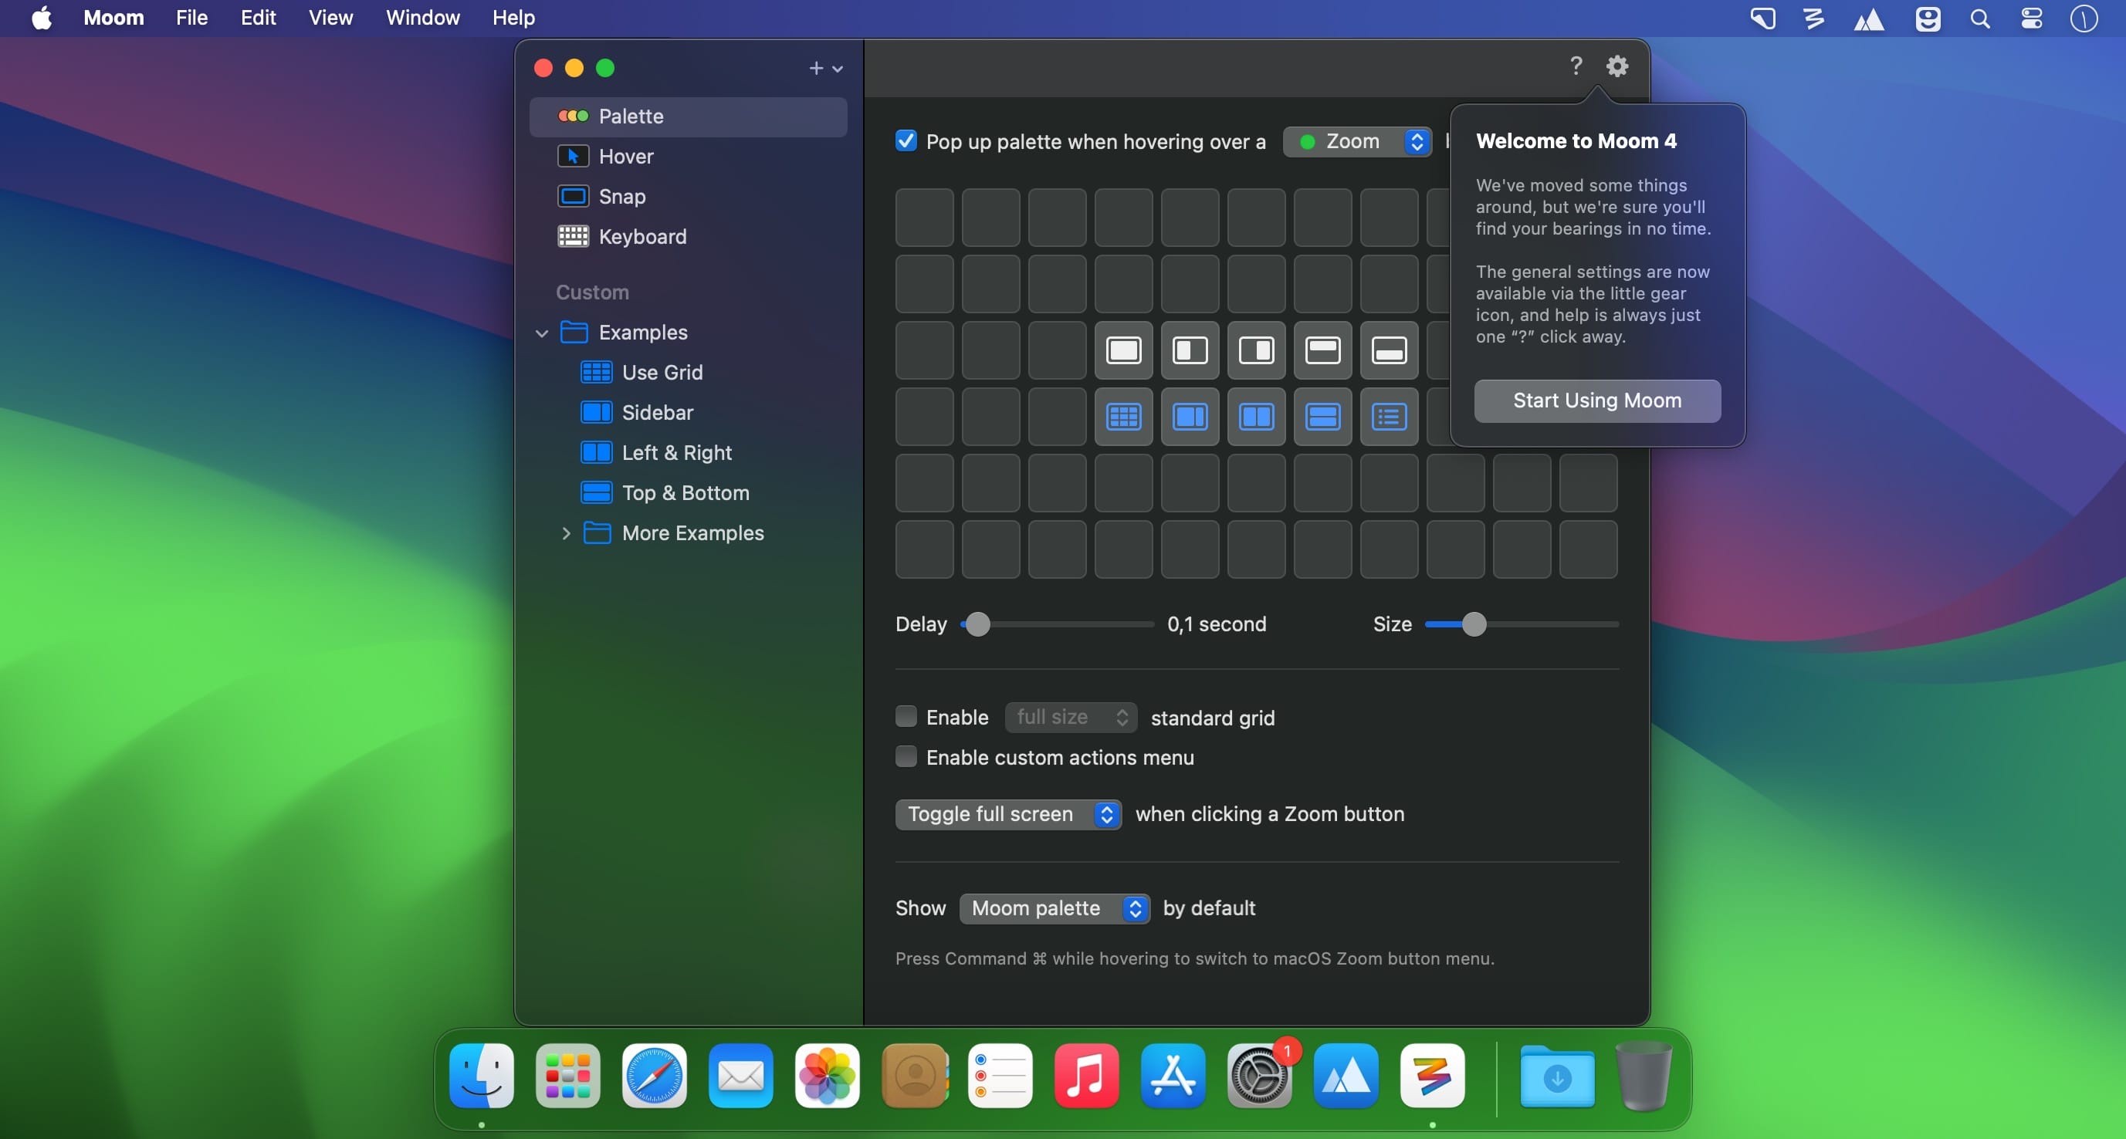Click the left-half layout icon in palette grid
This screenshot has width=2126, height=1139.
click(1190, 350)
